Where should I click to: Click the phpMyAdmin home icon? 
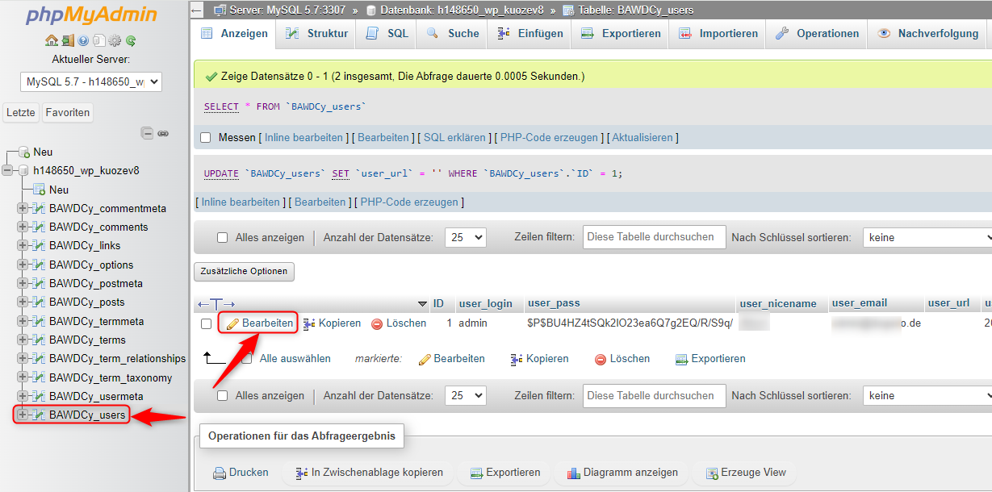[x=52, y=40]
